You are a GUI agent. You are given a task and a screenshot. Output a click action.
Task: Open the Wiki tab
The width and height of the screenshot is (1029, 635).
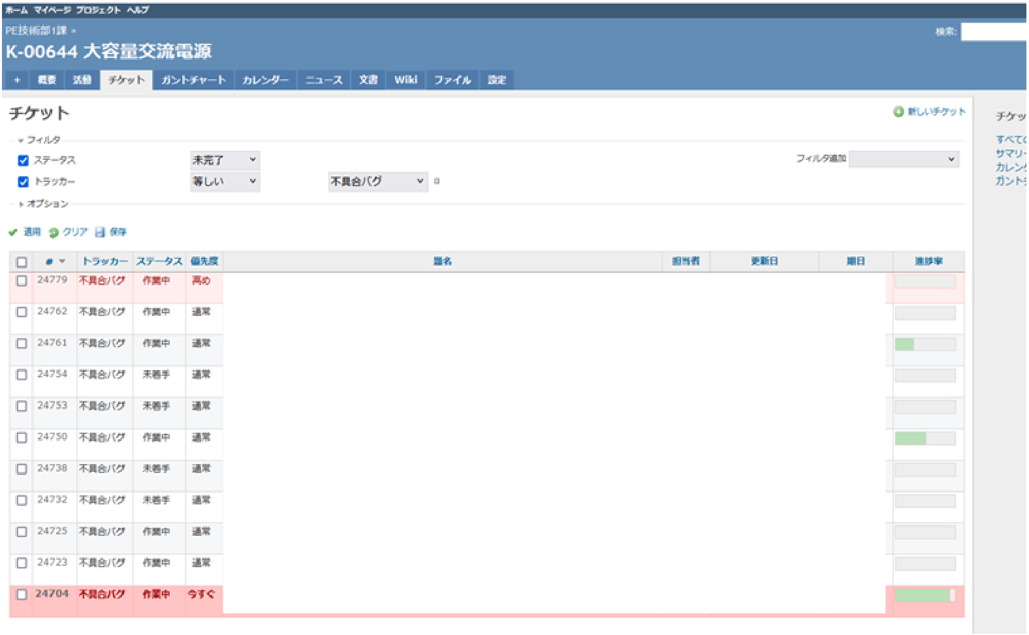click(x=405, y=80)
